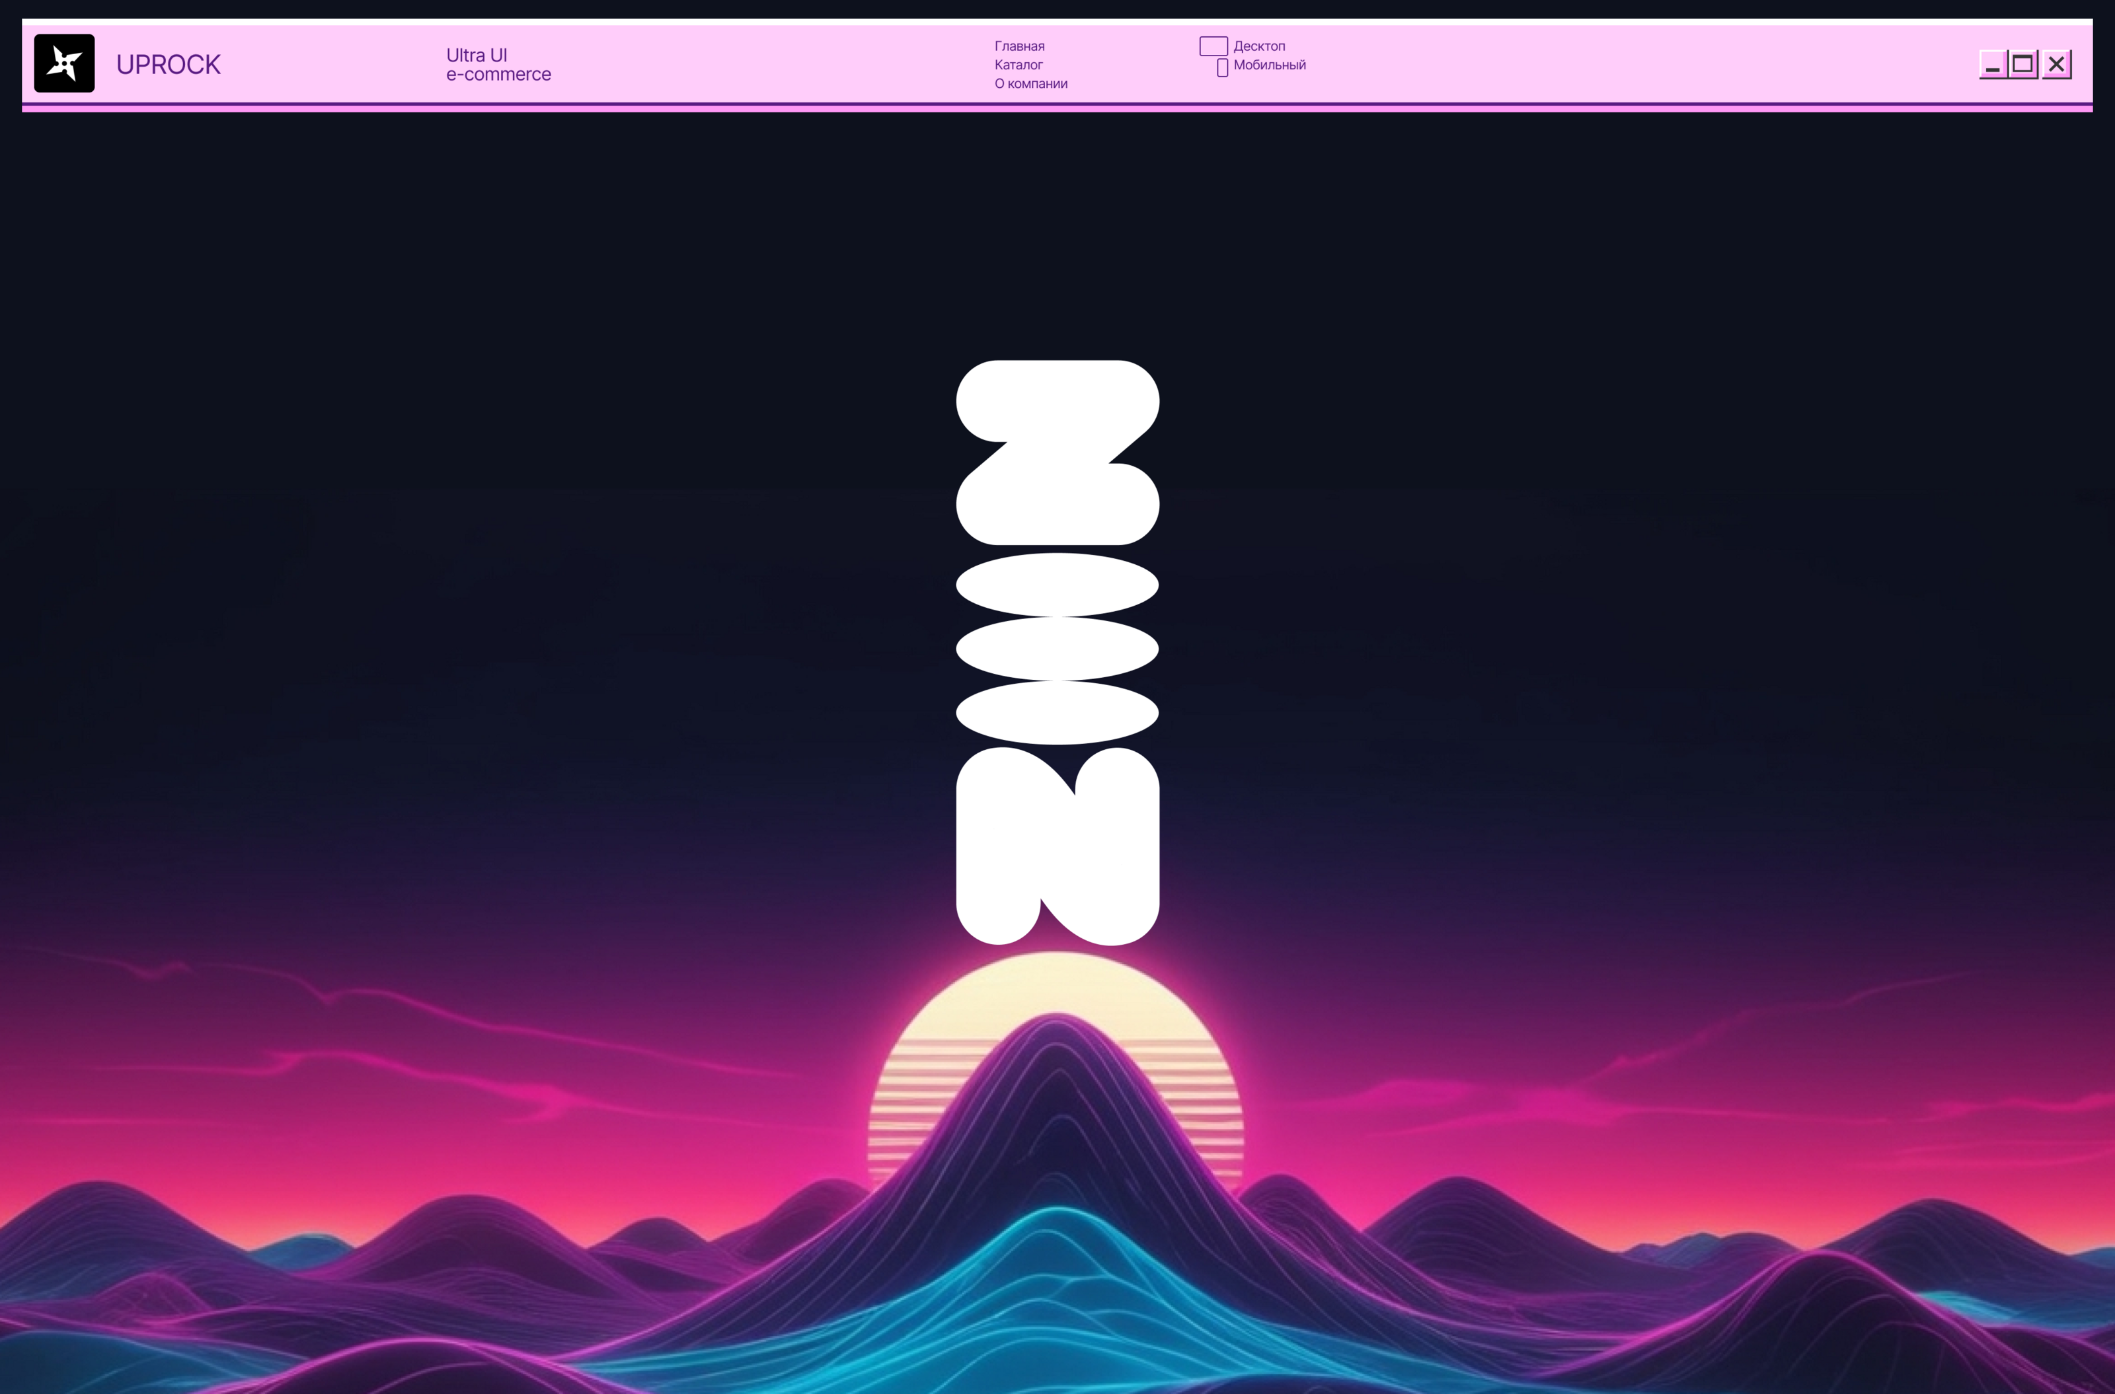Image resolution: width=2115 pixels, height=1394 pixels.
Task: Maximize the window using square icon
Action: [2023, 64]
